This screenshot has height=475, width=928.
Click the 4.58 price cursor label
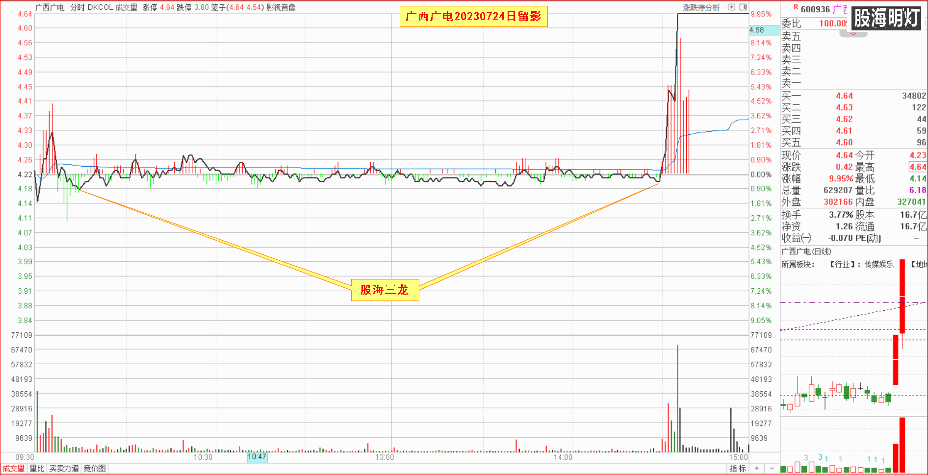(764, 30)
